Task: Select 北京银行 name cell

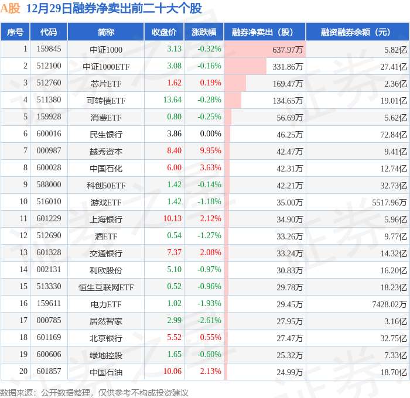Action: click(x=106, y=338)
